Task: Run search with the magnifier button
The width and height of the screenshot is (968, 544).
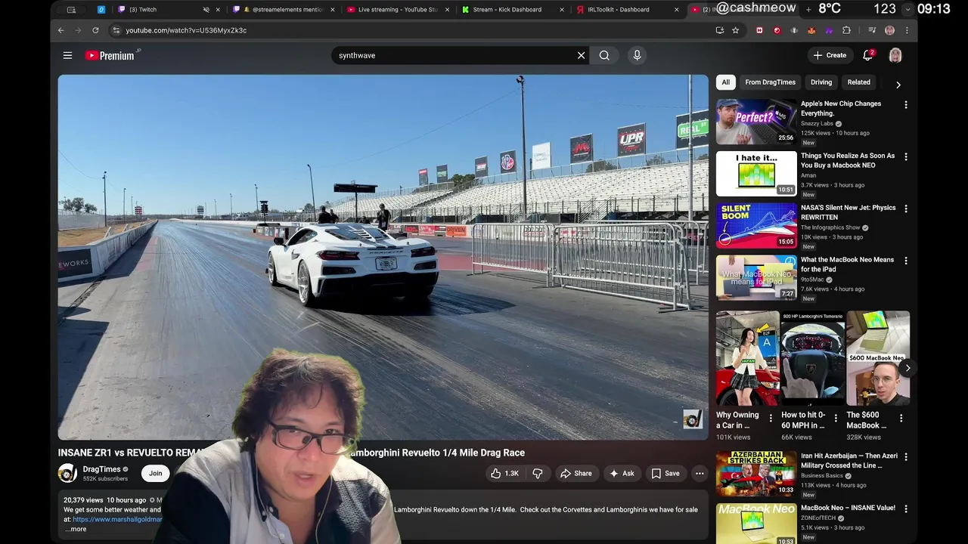Action: 604,55
